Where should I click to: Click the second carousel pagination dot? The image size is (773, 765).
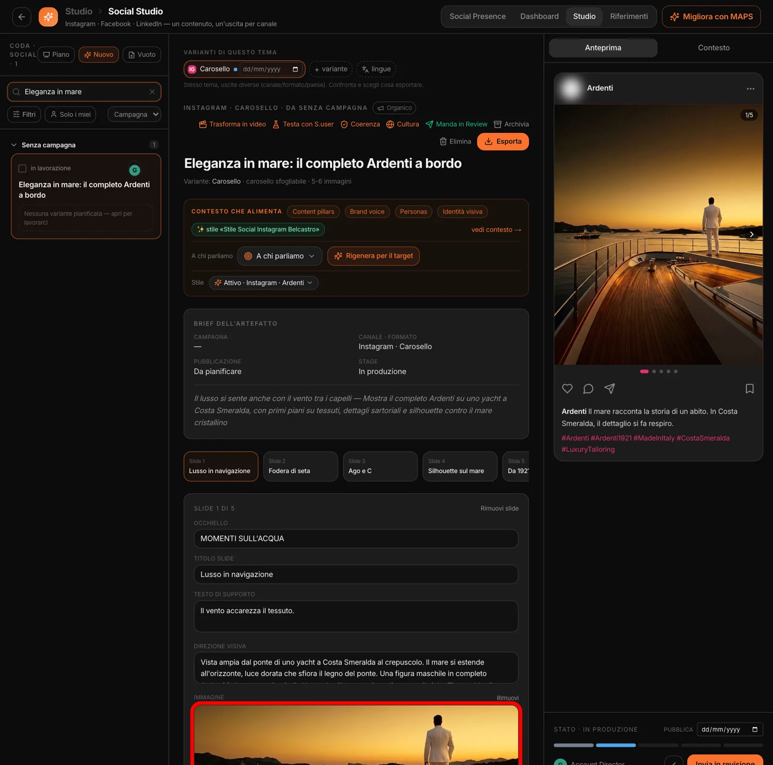654,372
